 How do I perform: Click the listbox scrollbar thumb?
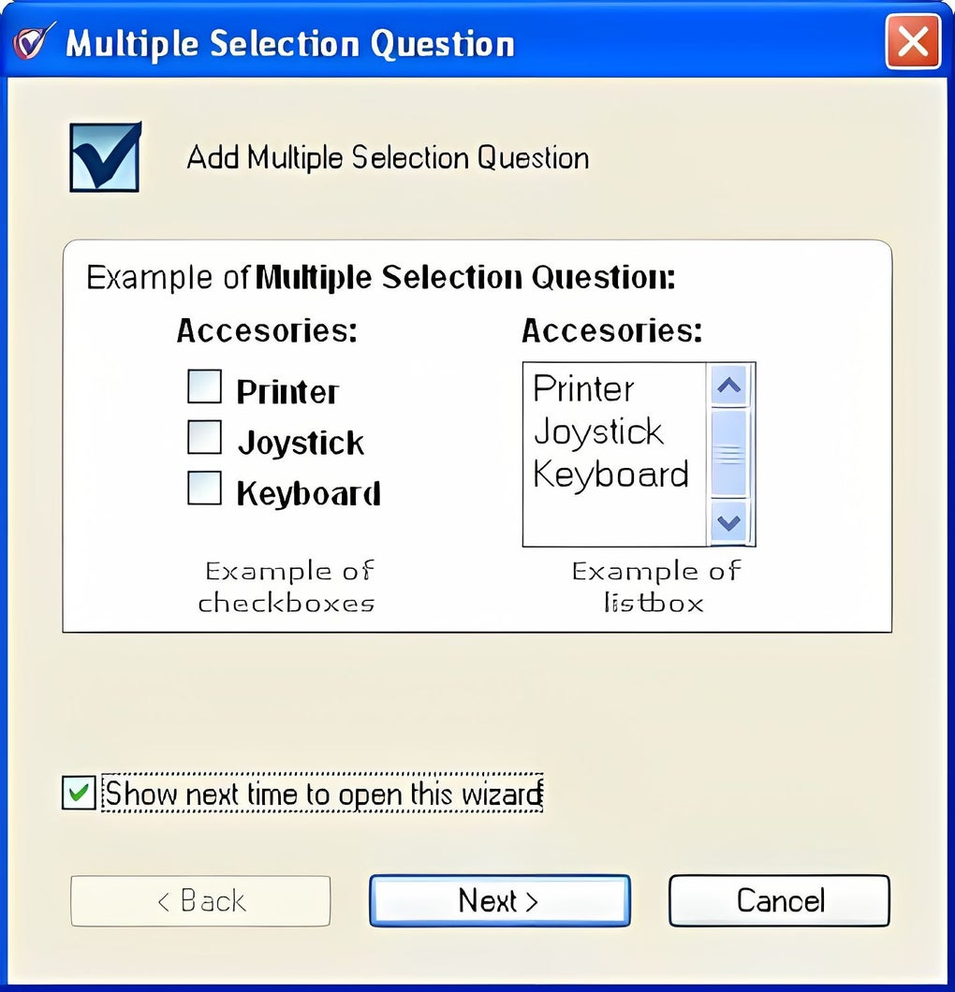(728, 453)
